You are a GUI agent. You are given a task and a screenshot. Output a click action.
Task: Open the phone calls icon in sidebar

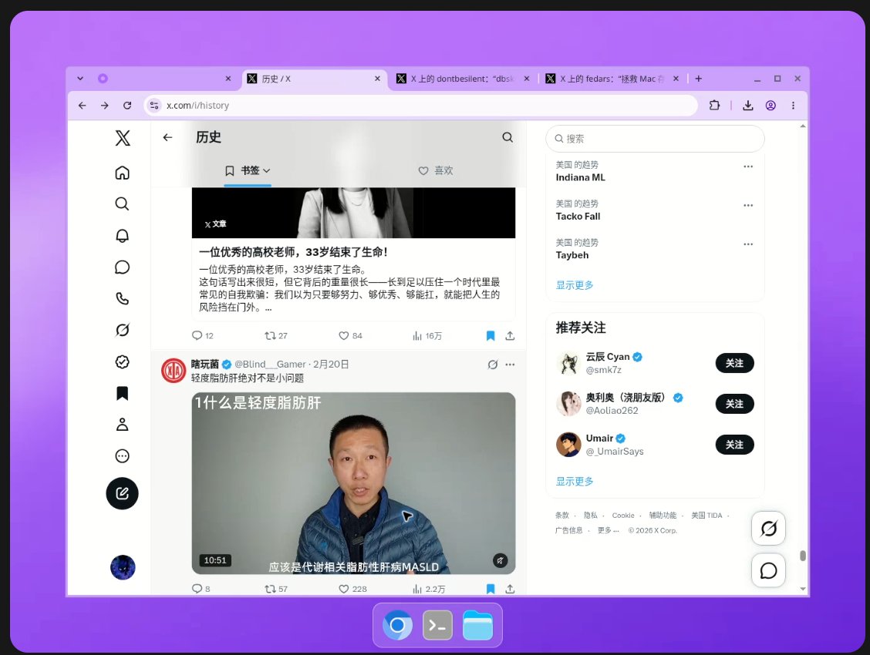(x=122, y=299)
